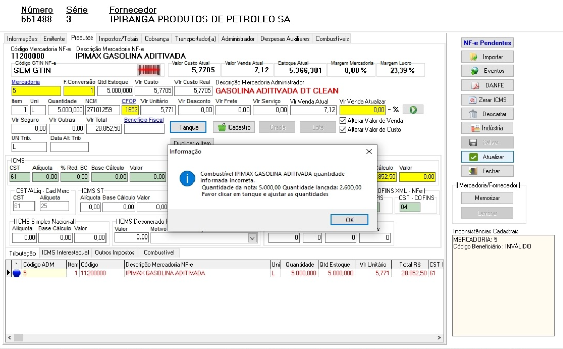Click the Atualizar green check button
This screenshot has height=349, width=563.
pos(487,157)
